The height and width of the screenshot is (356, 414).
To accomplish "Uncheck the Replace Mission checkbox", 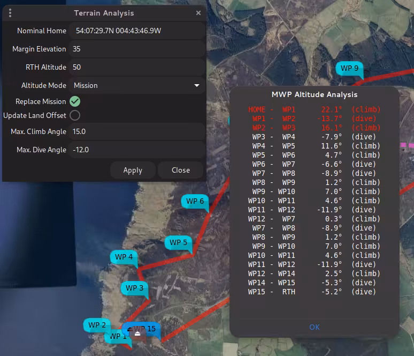I will (x=75, y=101).
